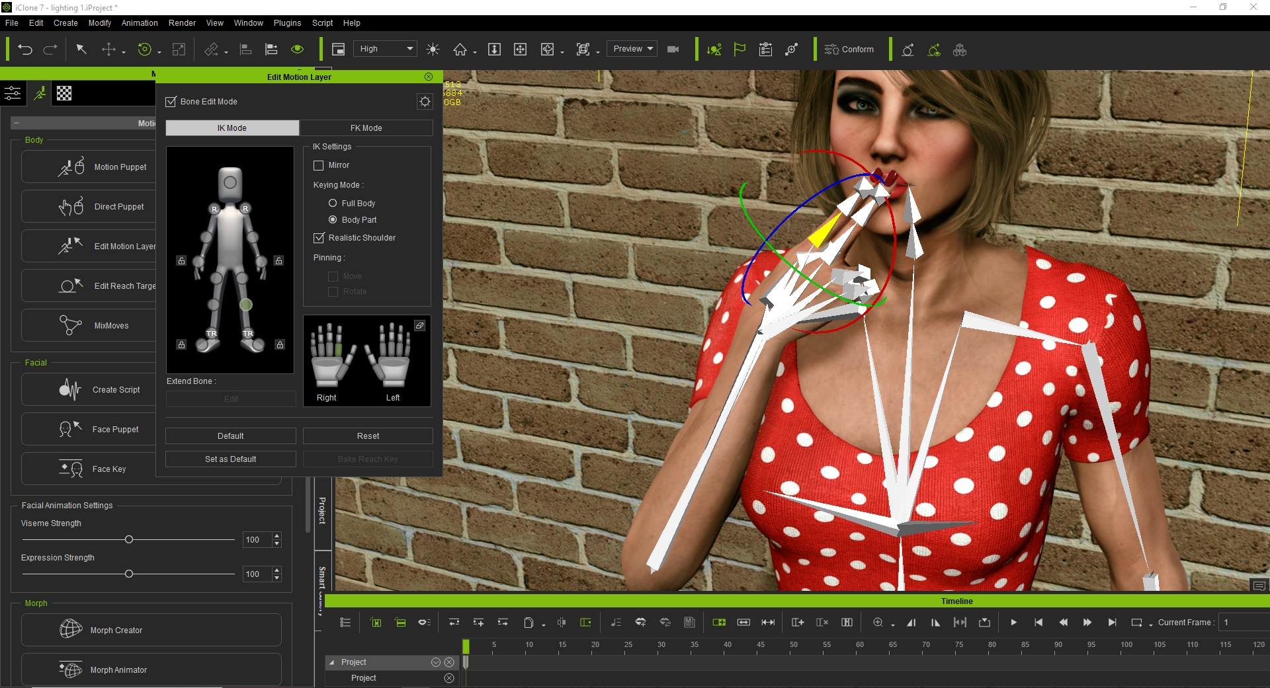Step to the previous frame
1270x688 pixels.
coord(1063,623)
